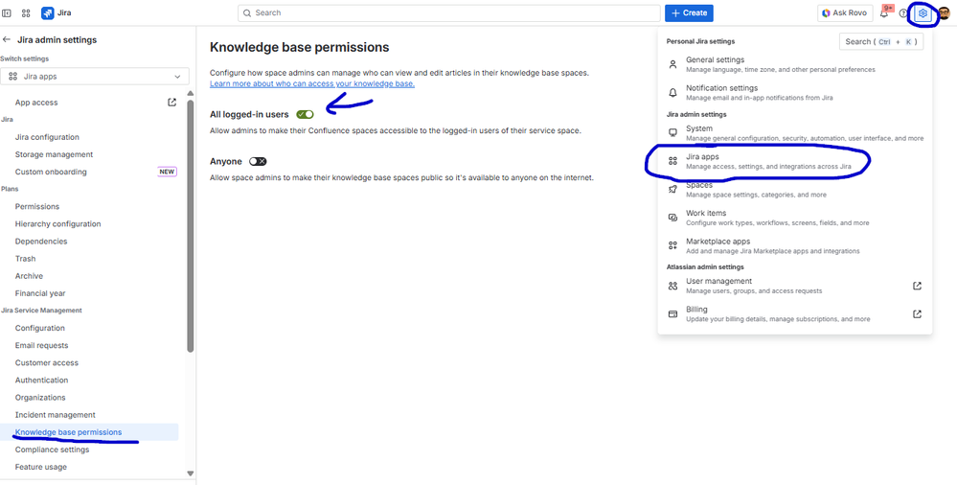Open App access in sidebar
Viewport: 957px width, 485px height.
click(36, 102)
